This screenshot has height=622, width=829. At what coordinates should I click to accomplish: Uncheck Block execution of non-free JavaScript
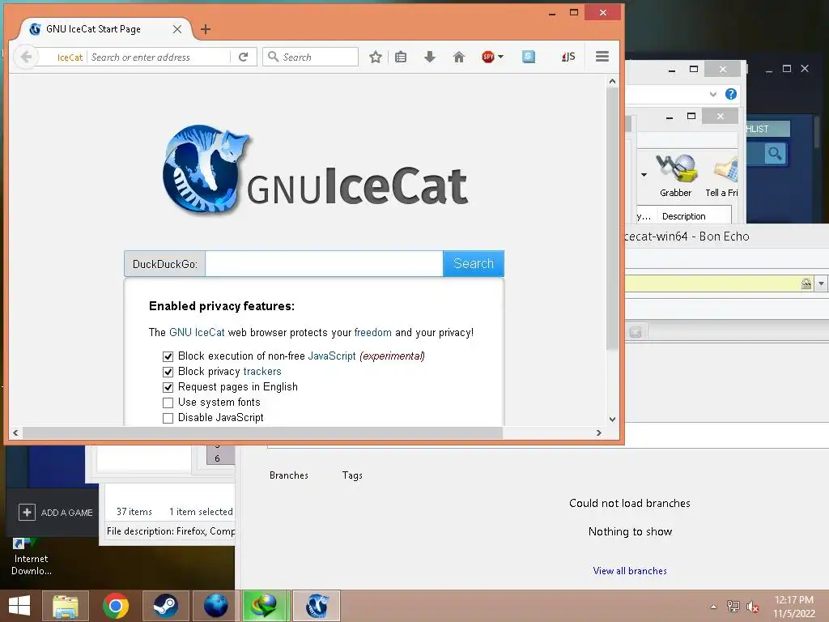point(168,356)
